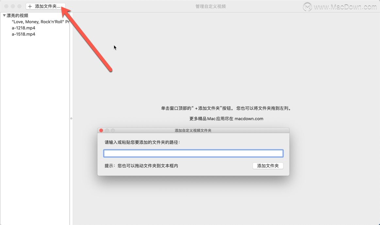Image resolution: width=380 pixels, height=225 pixels.
Task: Select the "Love, Money, Rock'n'Roll" video
Action: [41, 22]
